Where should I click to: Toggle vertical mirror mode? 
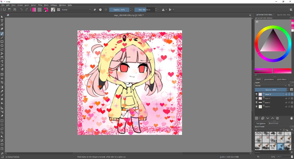[x=170, y=9]
